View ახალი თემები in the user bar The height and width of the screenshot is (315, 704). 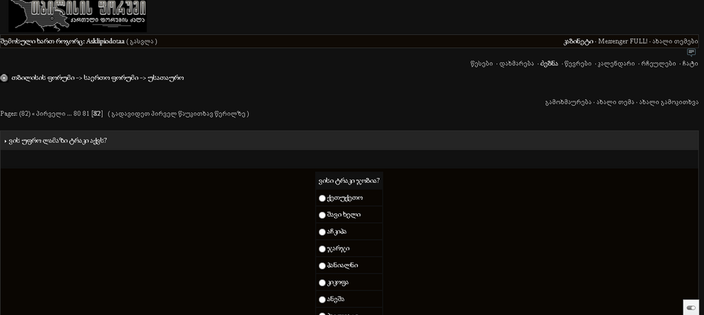(x=676, y=41)
